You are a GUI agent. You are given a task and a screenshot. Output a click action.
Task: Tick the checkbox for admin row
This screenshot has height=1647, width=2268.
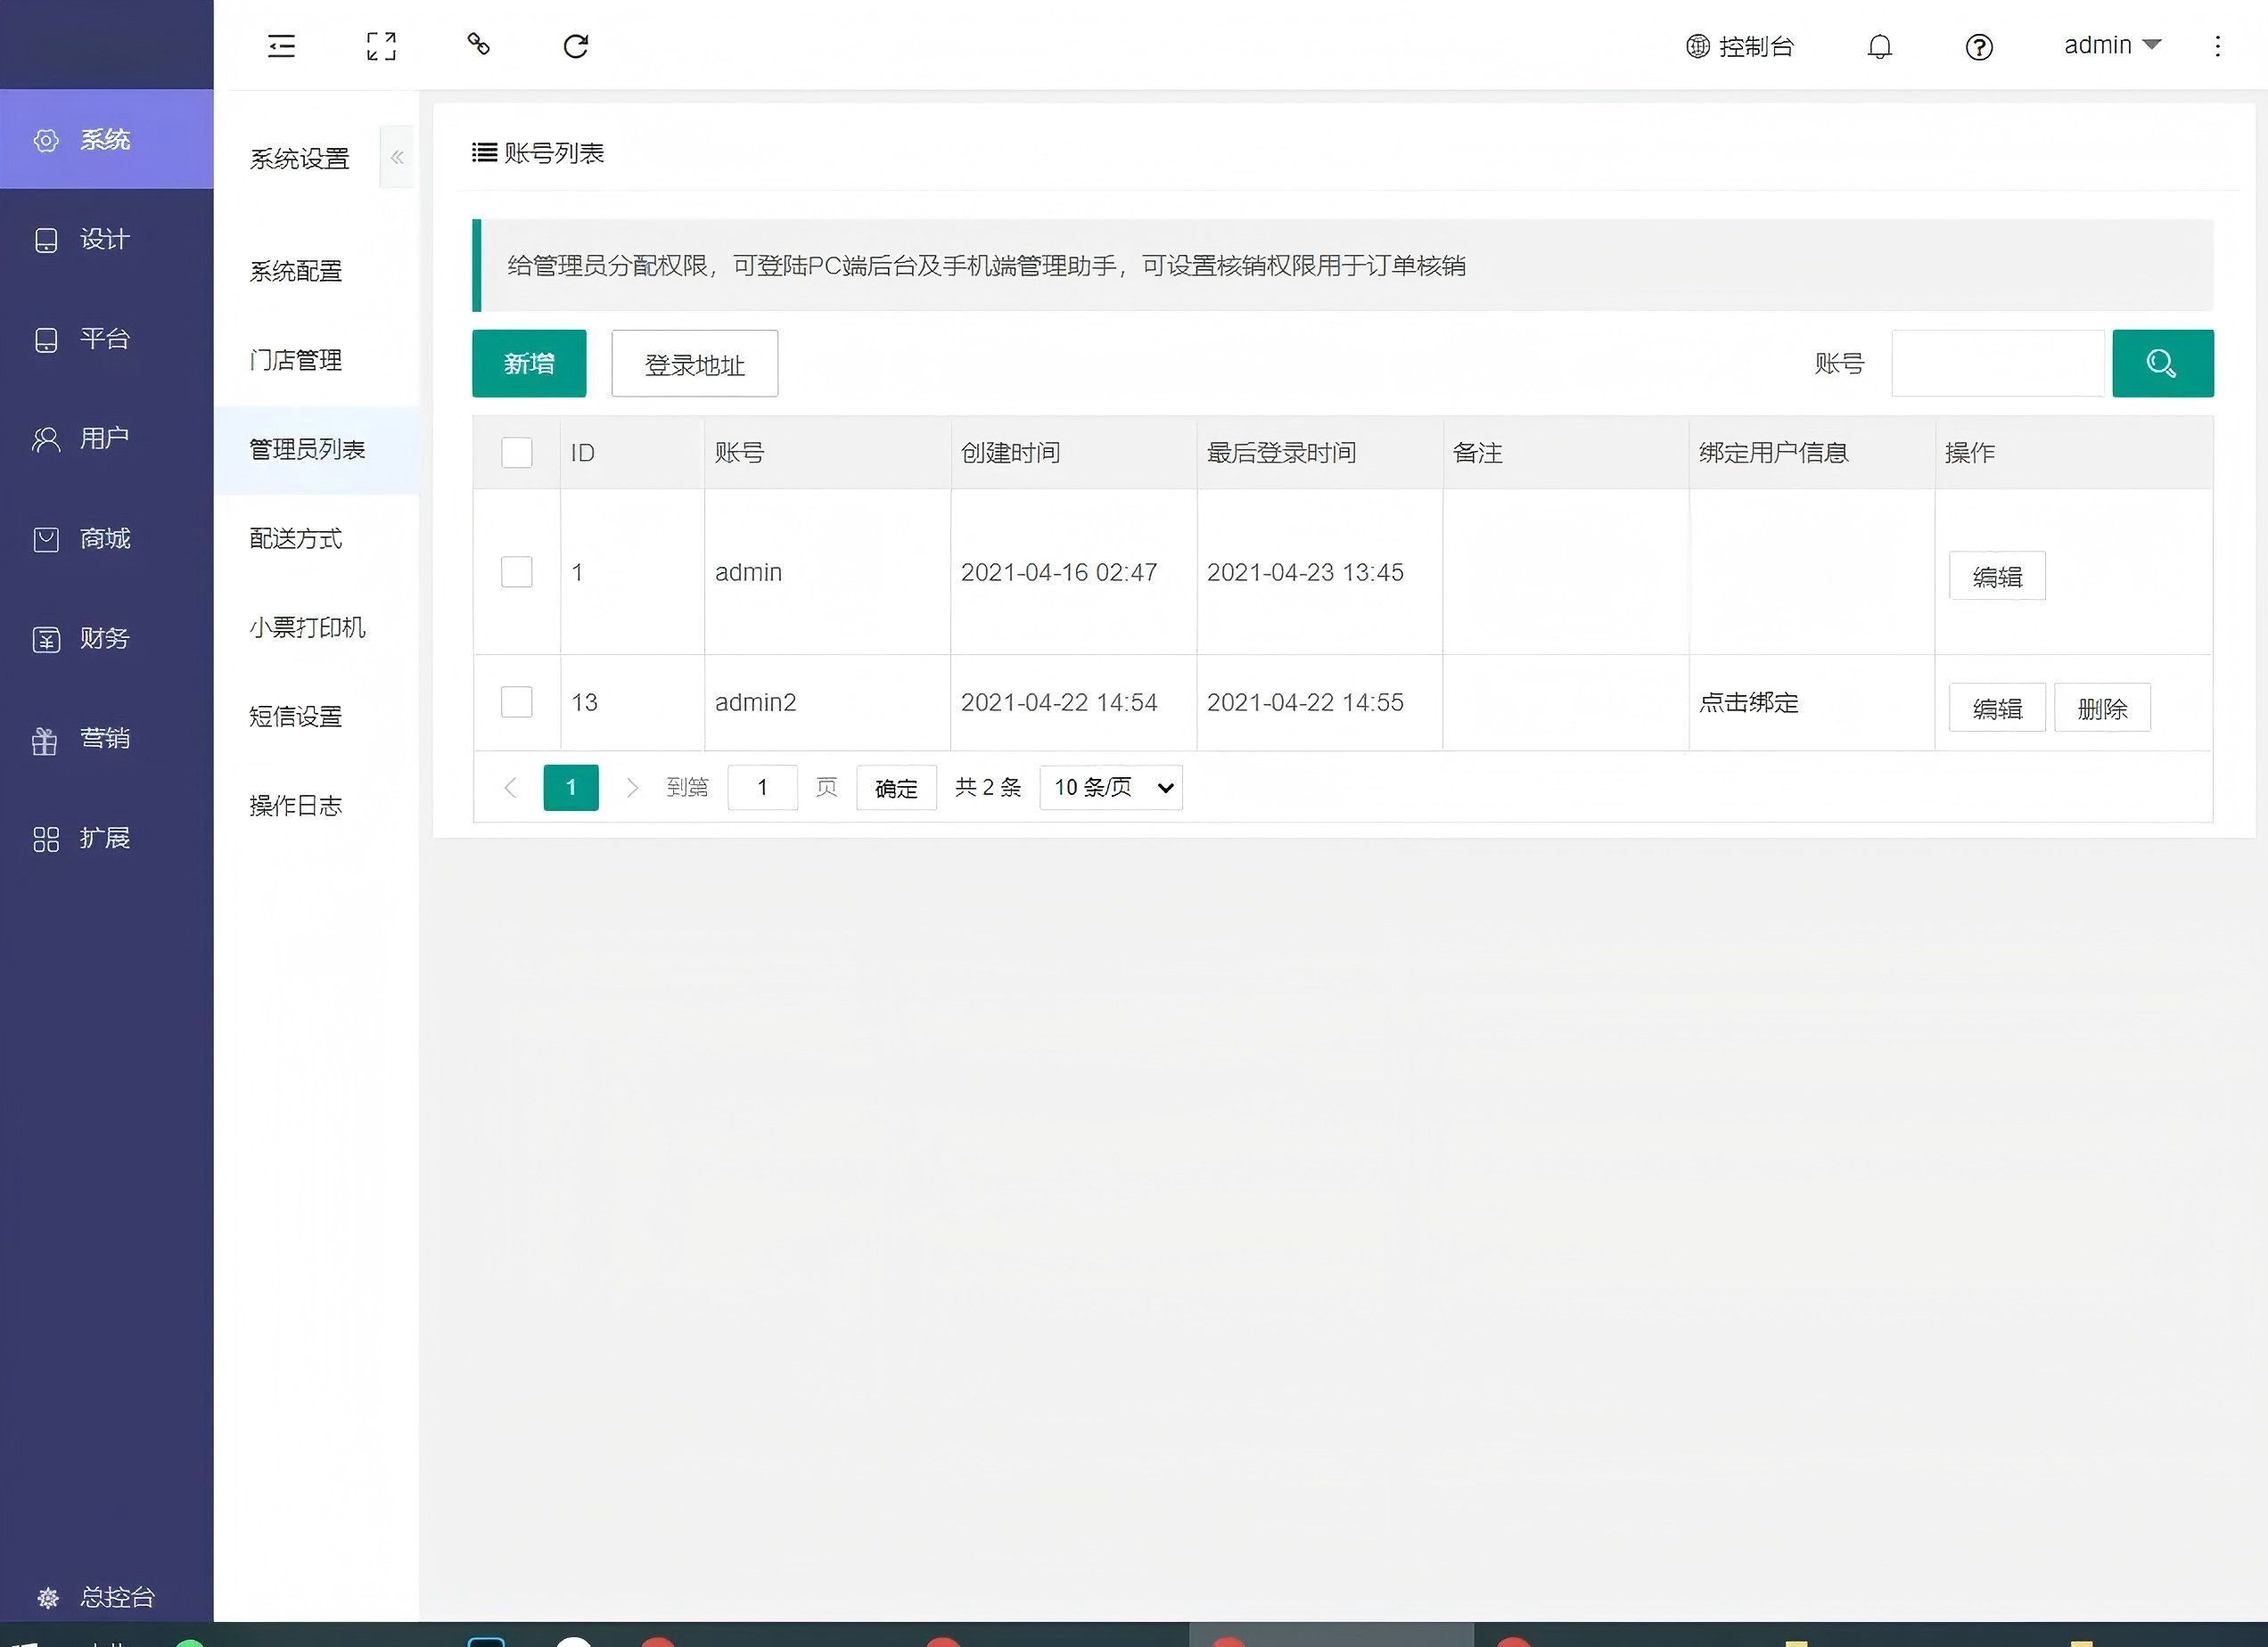(516, 571)
